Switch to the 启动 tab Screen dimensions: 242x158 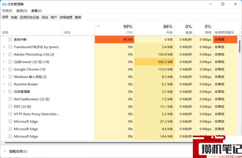[x=45, y=17]
